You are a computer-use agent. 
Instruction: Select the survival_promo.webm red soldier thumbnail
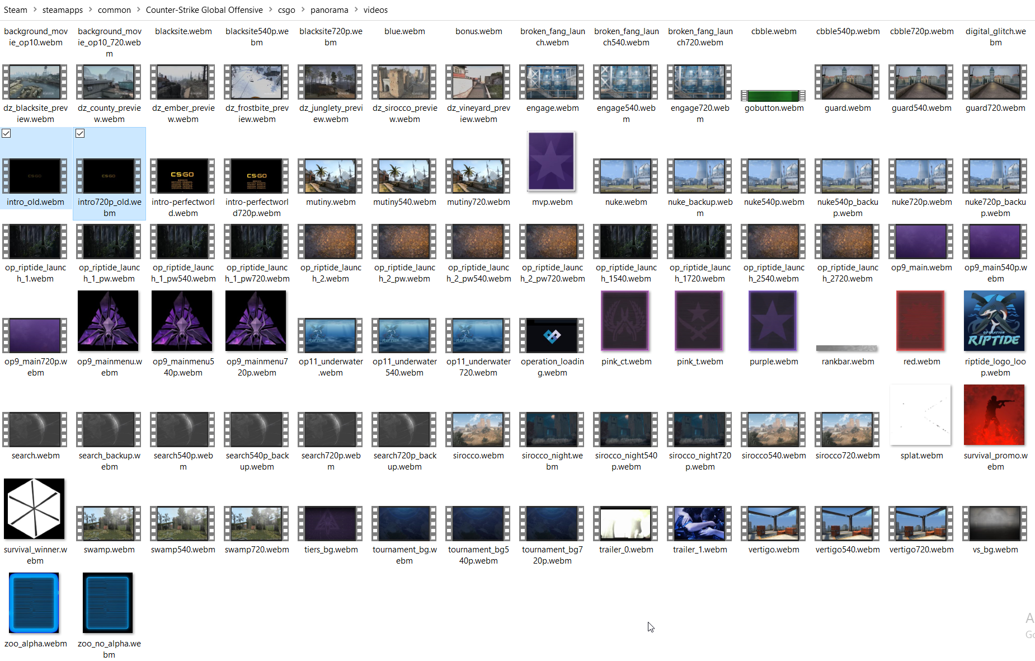pyautogui.click(x=994, y=415)
